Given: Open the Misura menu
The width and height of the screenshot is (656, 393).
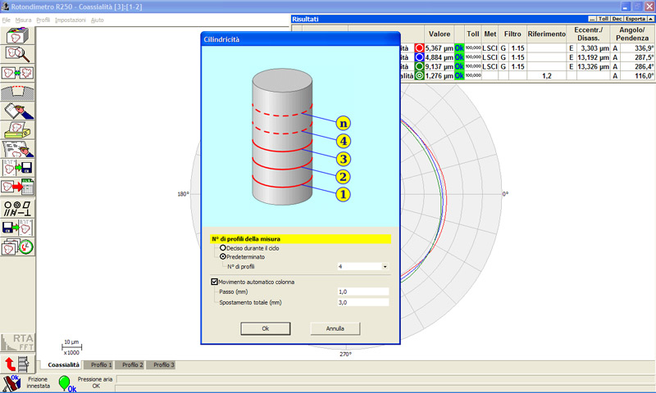Looking at the screenshot, I should click(x=24, y=20).
